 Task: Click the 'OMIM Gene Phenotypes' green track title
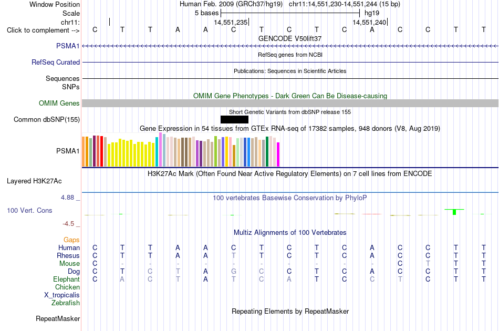(x=290, y=96)
